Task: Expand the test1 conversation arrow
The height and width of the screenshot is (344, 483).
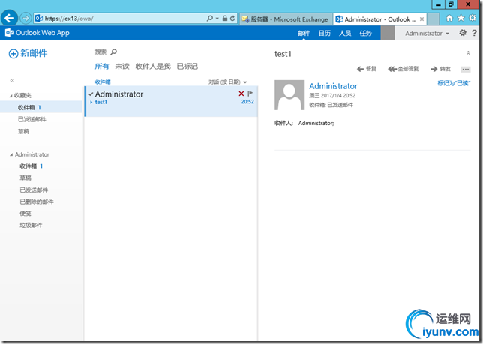Action: point(91,102)
